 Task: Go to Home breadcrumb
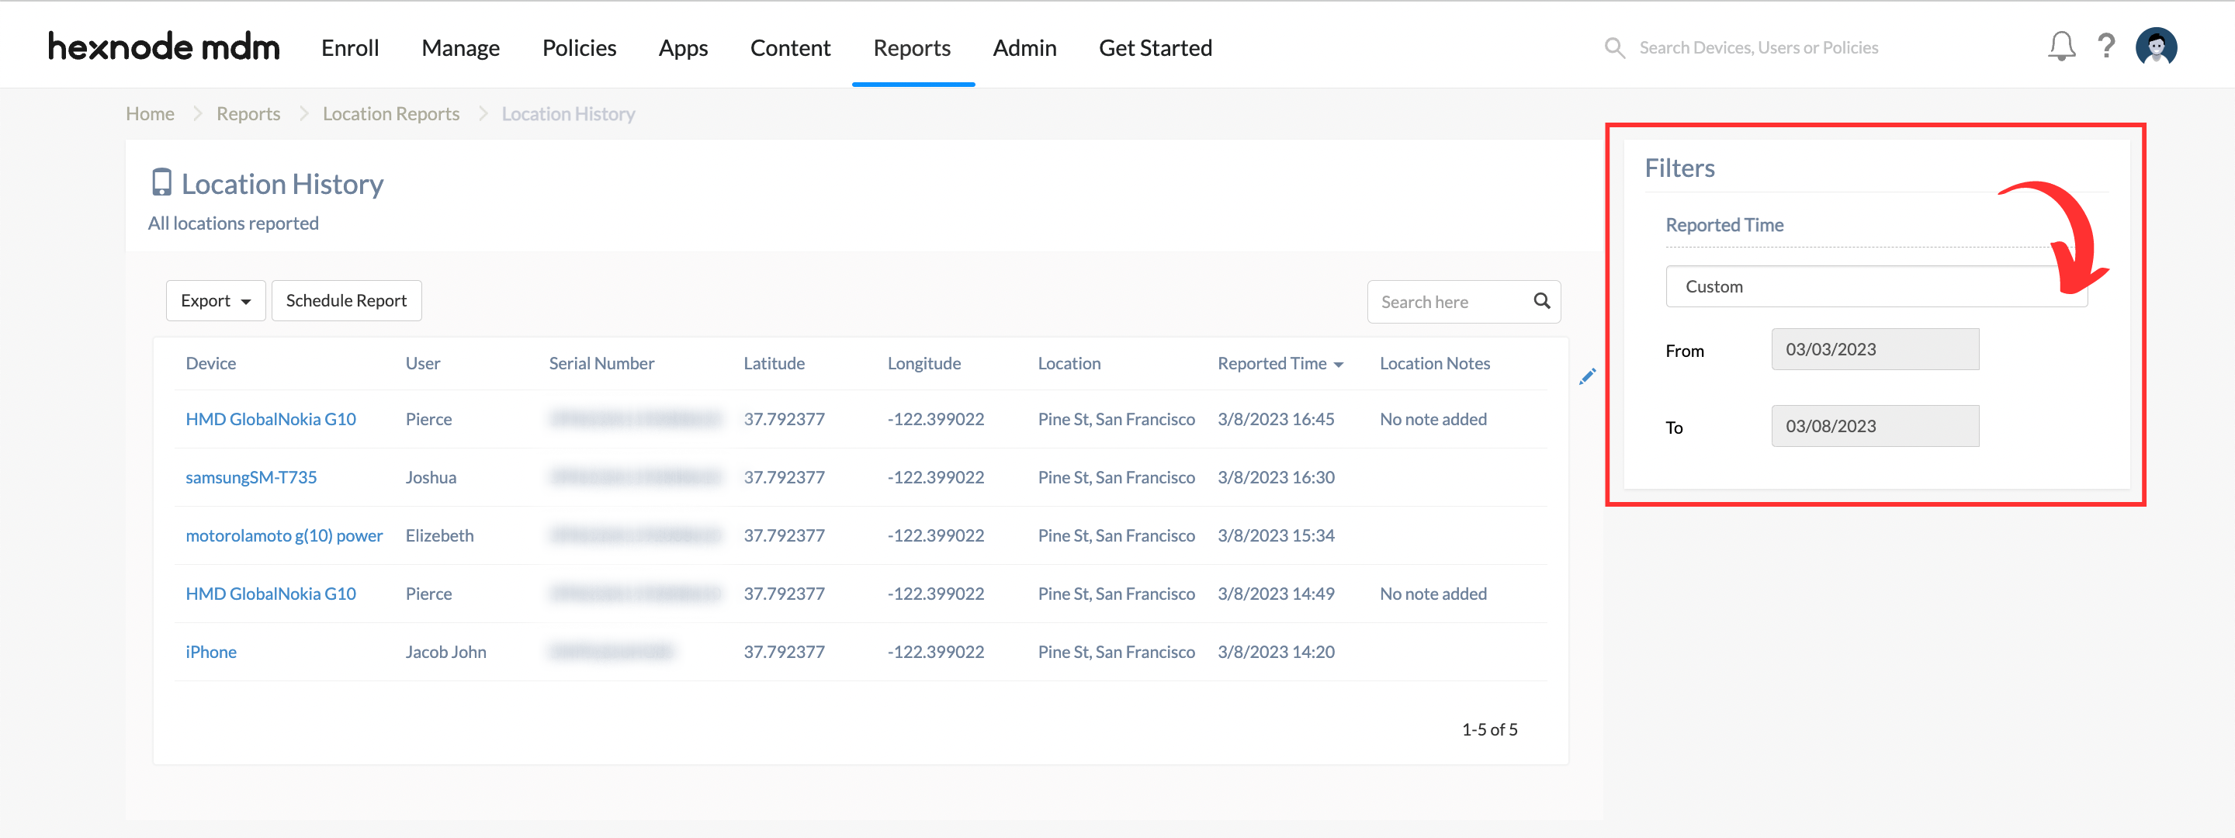(150, 113)
